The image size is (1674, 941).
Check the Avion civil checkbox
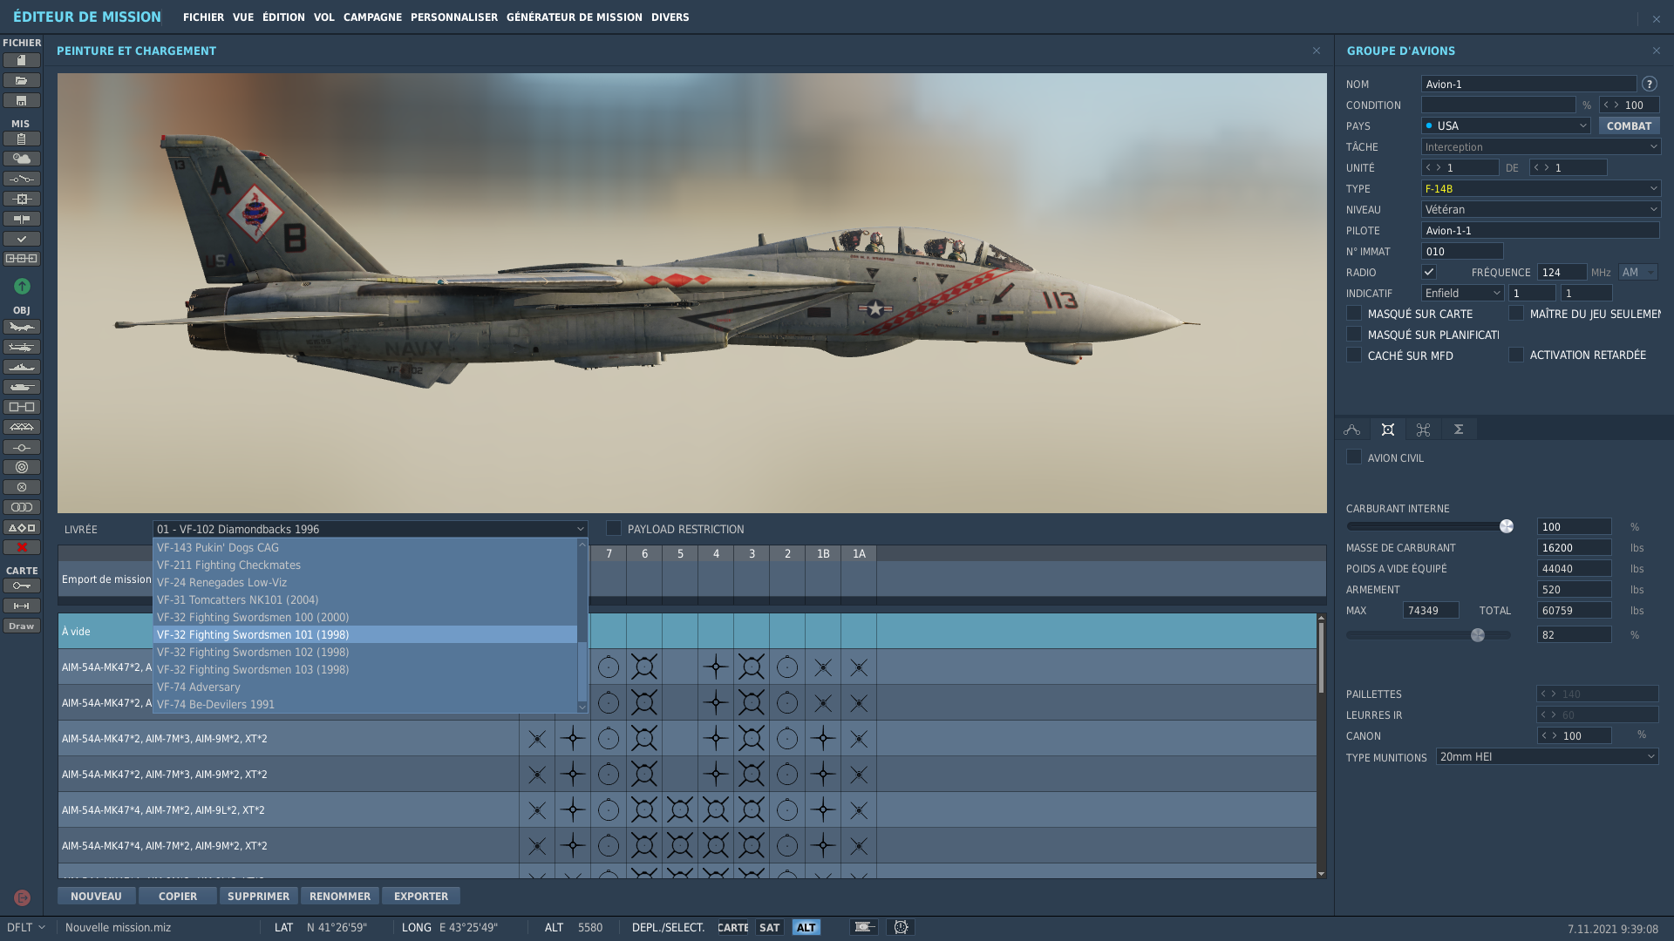tap(1354, 457)
